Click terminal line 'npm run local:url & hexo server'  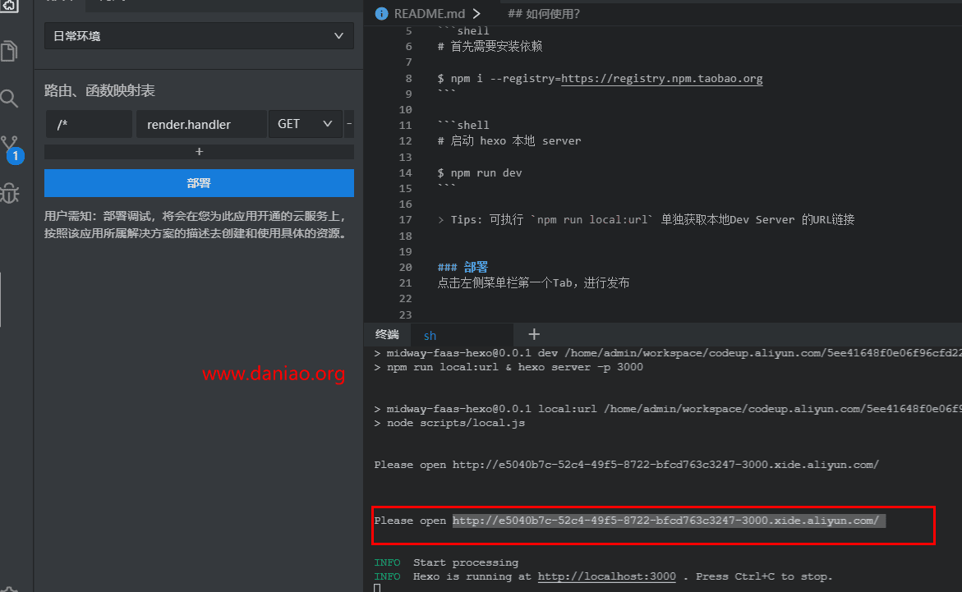coord(509,368)
